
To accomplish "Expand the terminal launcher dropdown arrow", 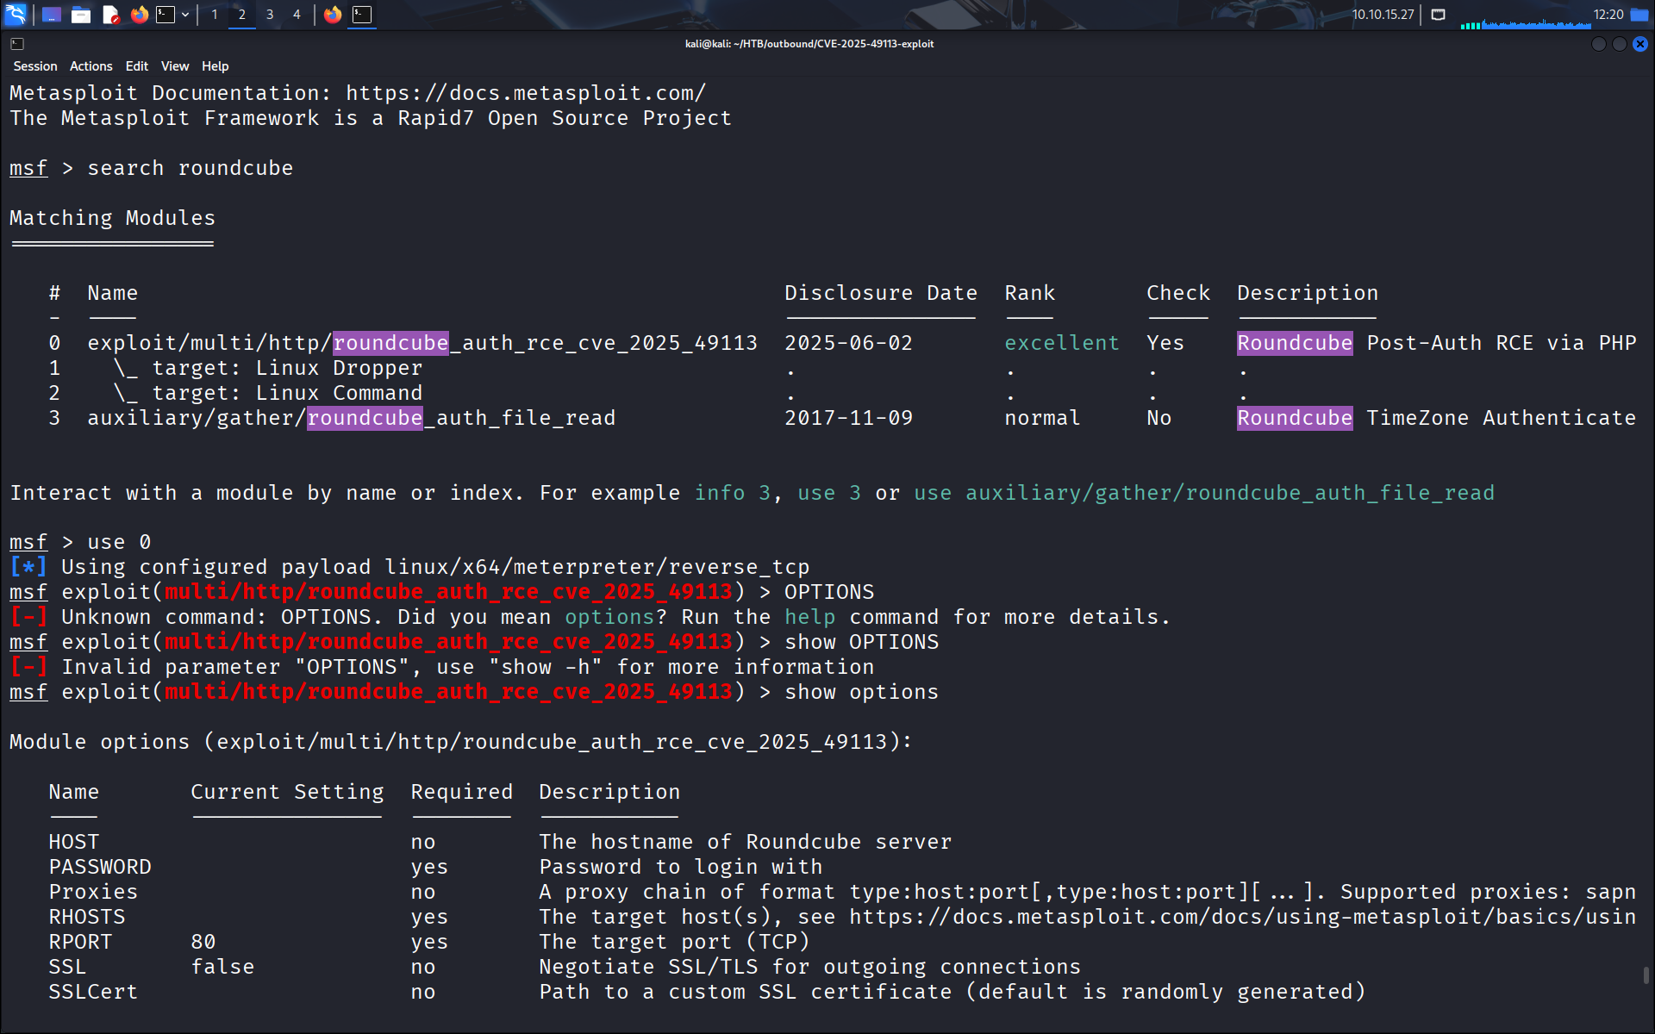I will click(x=185, y=14).
